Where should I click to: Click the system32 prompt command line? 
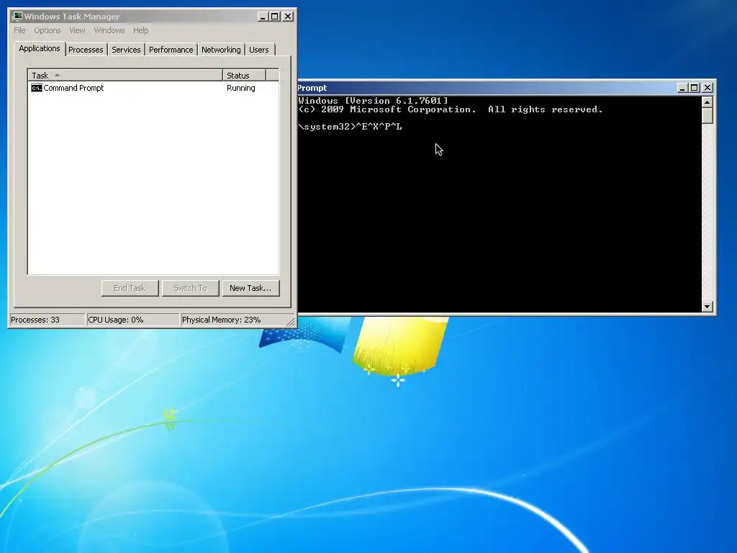[351, 127]
